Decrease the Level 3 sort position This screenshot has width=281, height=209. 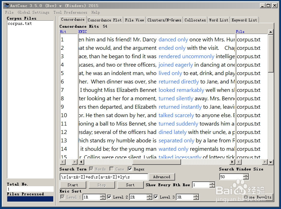(196, 198)
